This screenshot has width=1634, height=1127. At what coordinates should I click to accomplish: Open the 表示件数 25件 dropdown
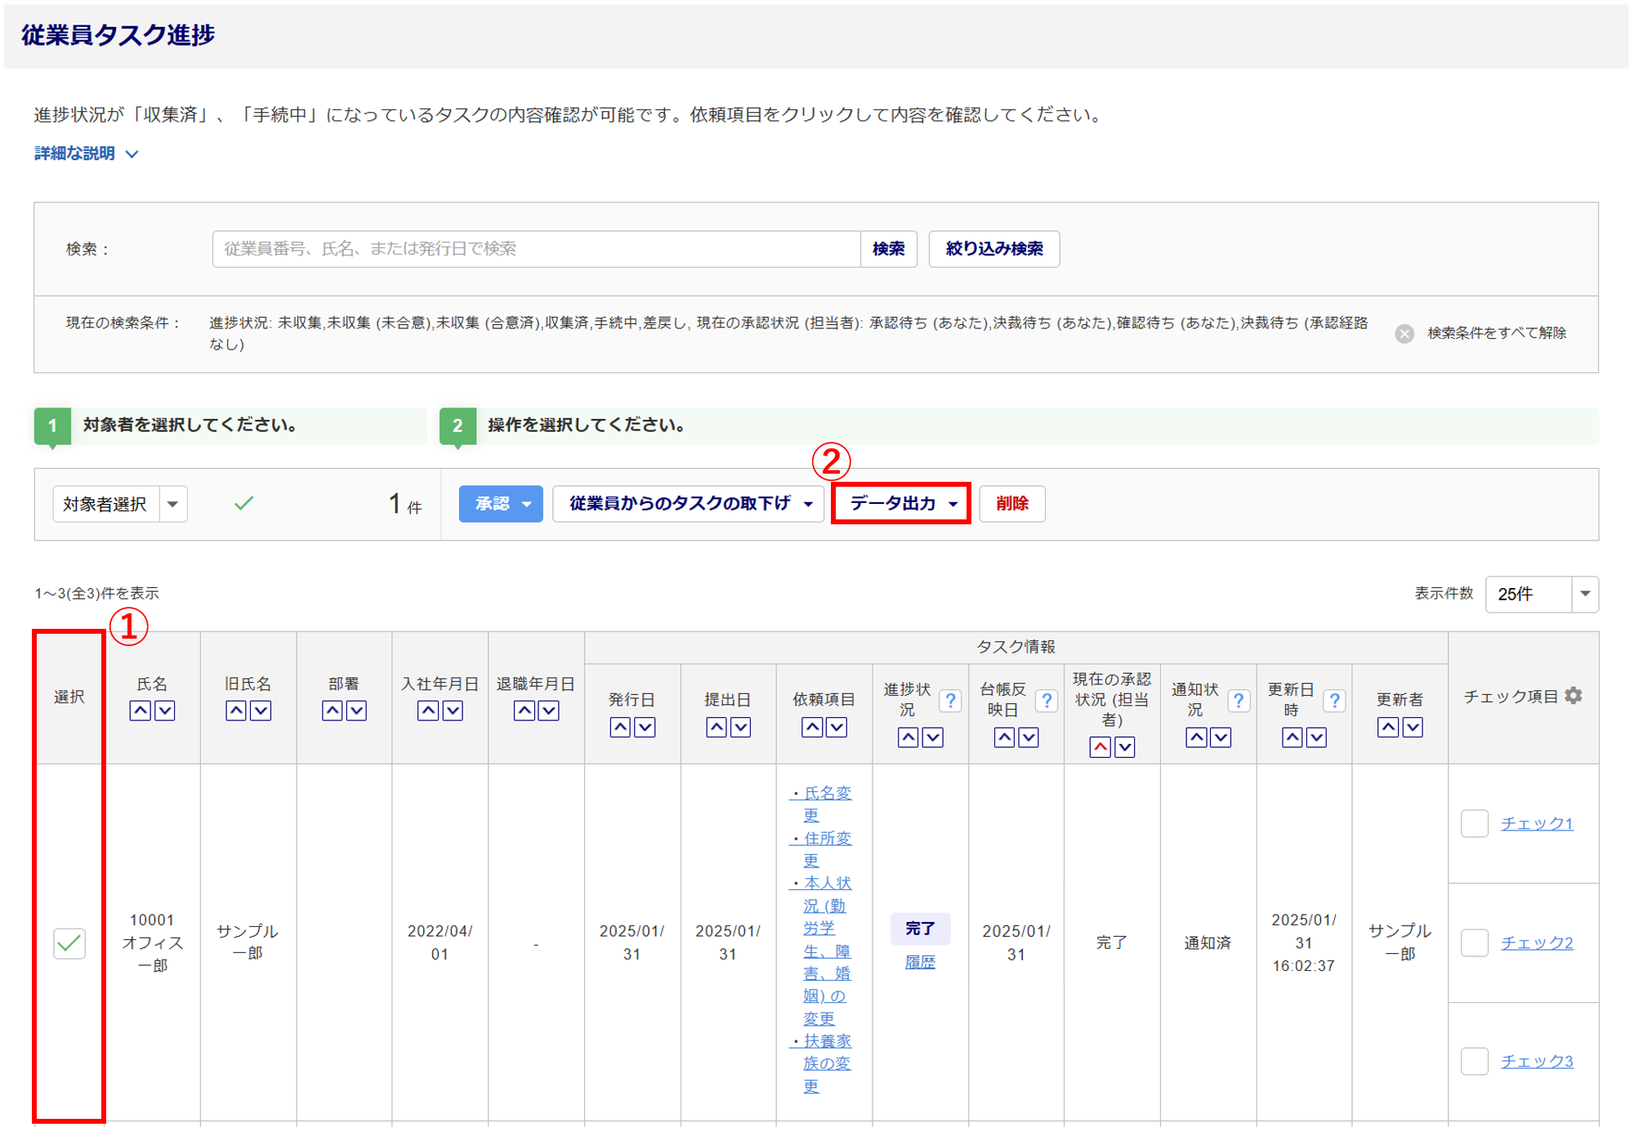pos(1541,594)
